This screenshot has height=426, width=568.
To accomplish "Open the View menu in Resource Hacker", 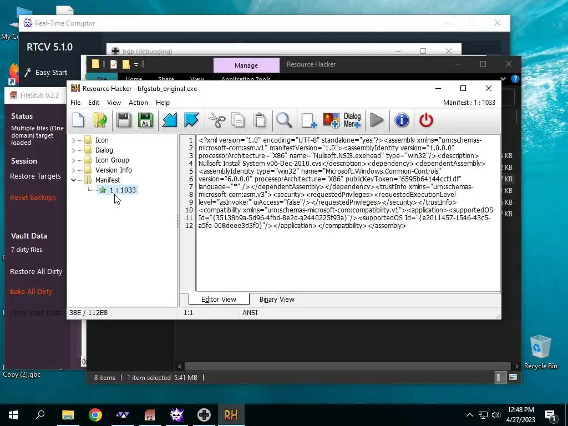I will (114, 103).
